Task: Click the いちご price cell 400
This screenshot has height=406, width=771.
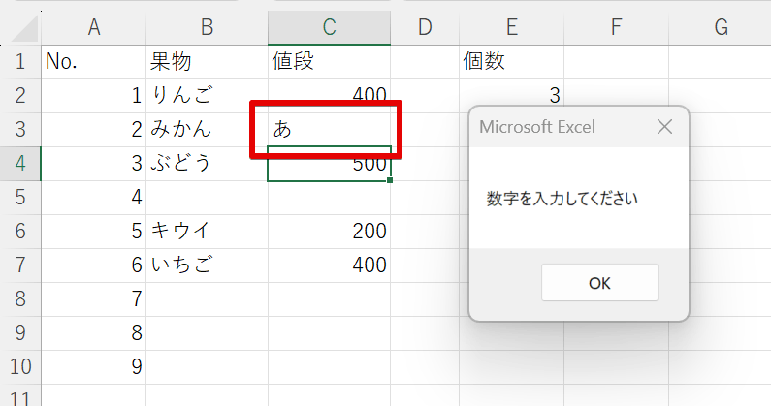Action: (x=329, y=265)
